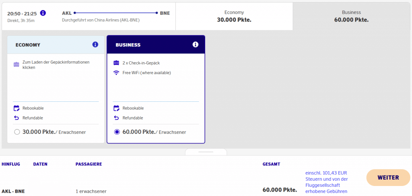
Task: Click the Business Refundable arrow icon
Action: coord(116,118)
